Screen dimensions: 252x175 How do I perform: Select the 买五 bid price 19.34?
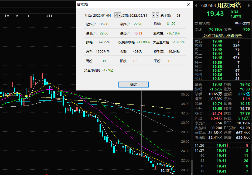tap(217, 79)
